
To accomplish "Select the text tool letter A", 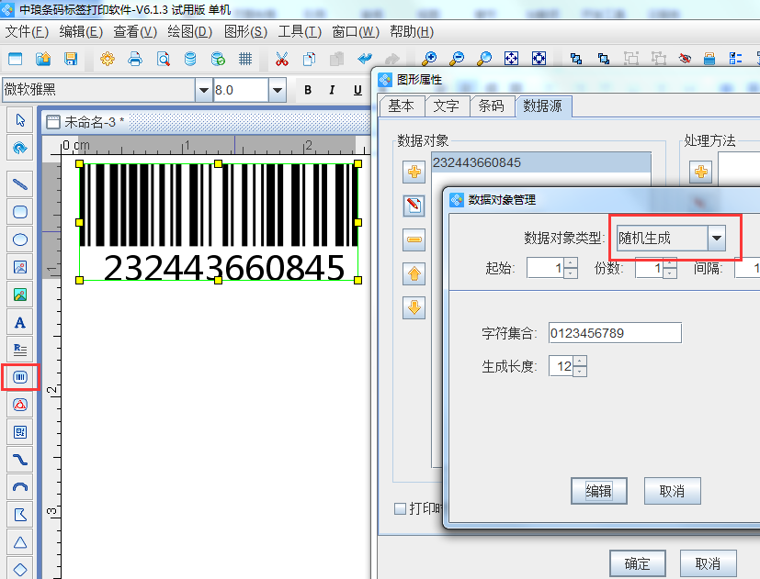I will (x=18, y=322).
